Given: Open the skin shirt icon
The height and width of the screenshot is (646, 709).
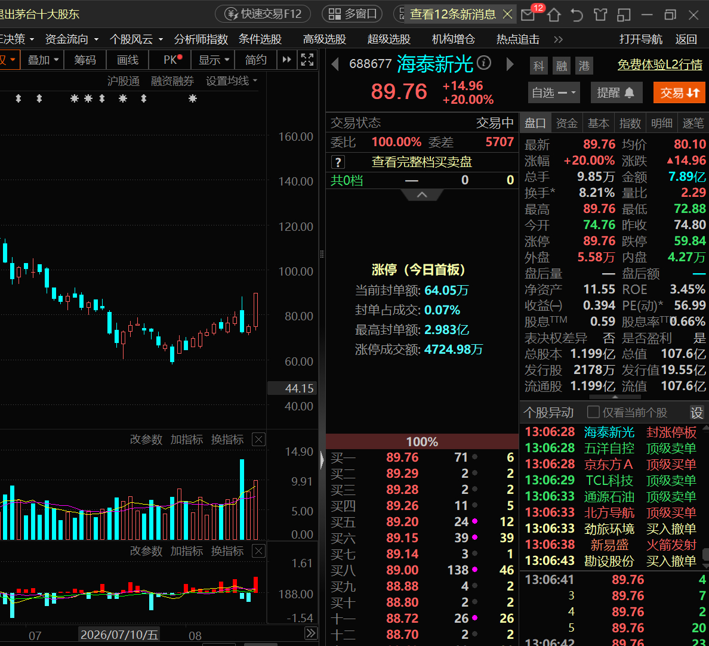Looking at the screenshot, I should click(600, 15).
